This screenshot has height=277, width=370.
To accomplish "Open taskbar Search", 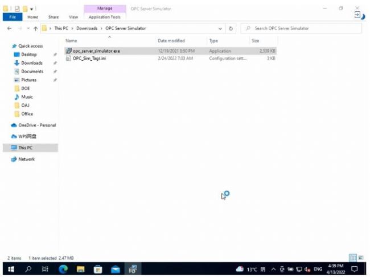I will click(x=28, y=268).
